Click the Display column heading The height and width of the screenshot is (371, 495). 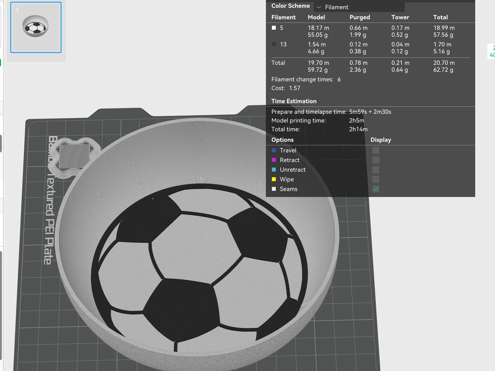(x=381, y=140)
